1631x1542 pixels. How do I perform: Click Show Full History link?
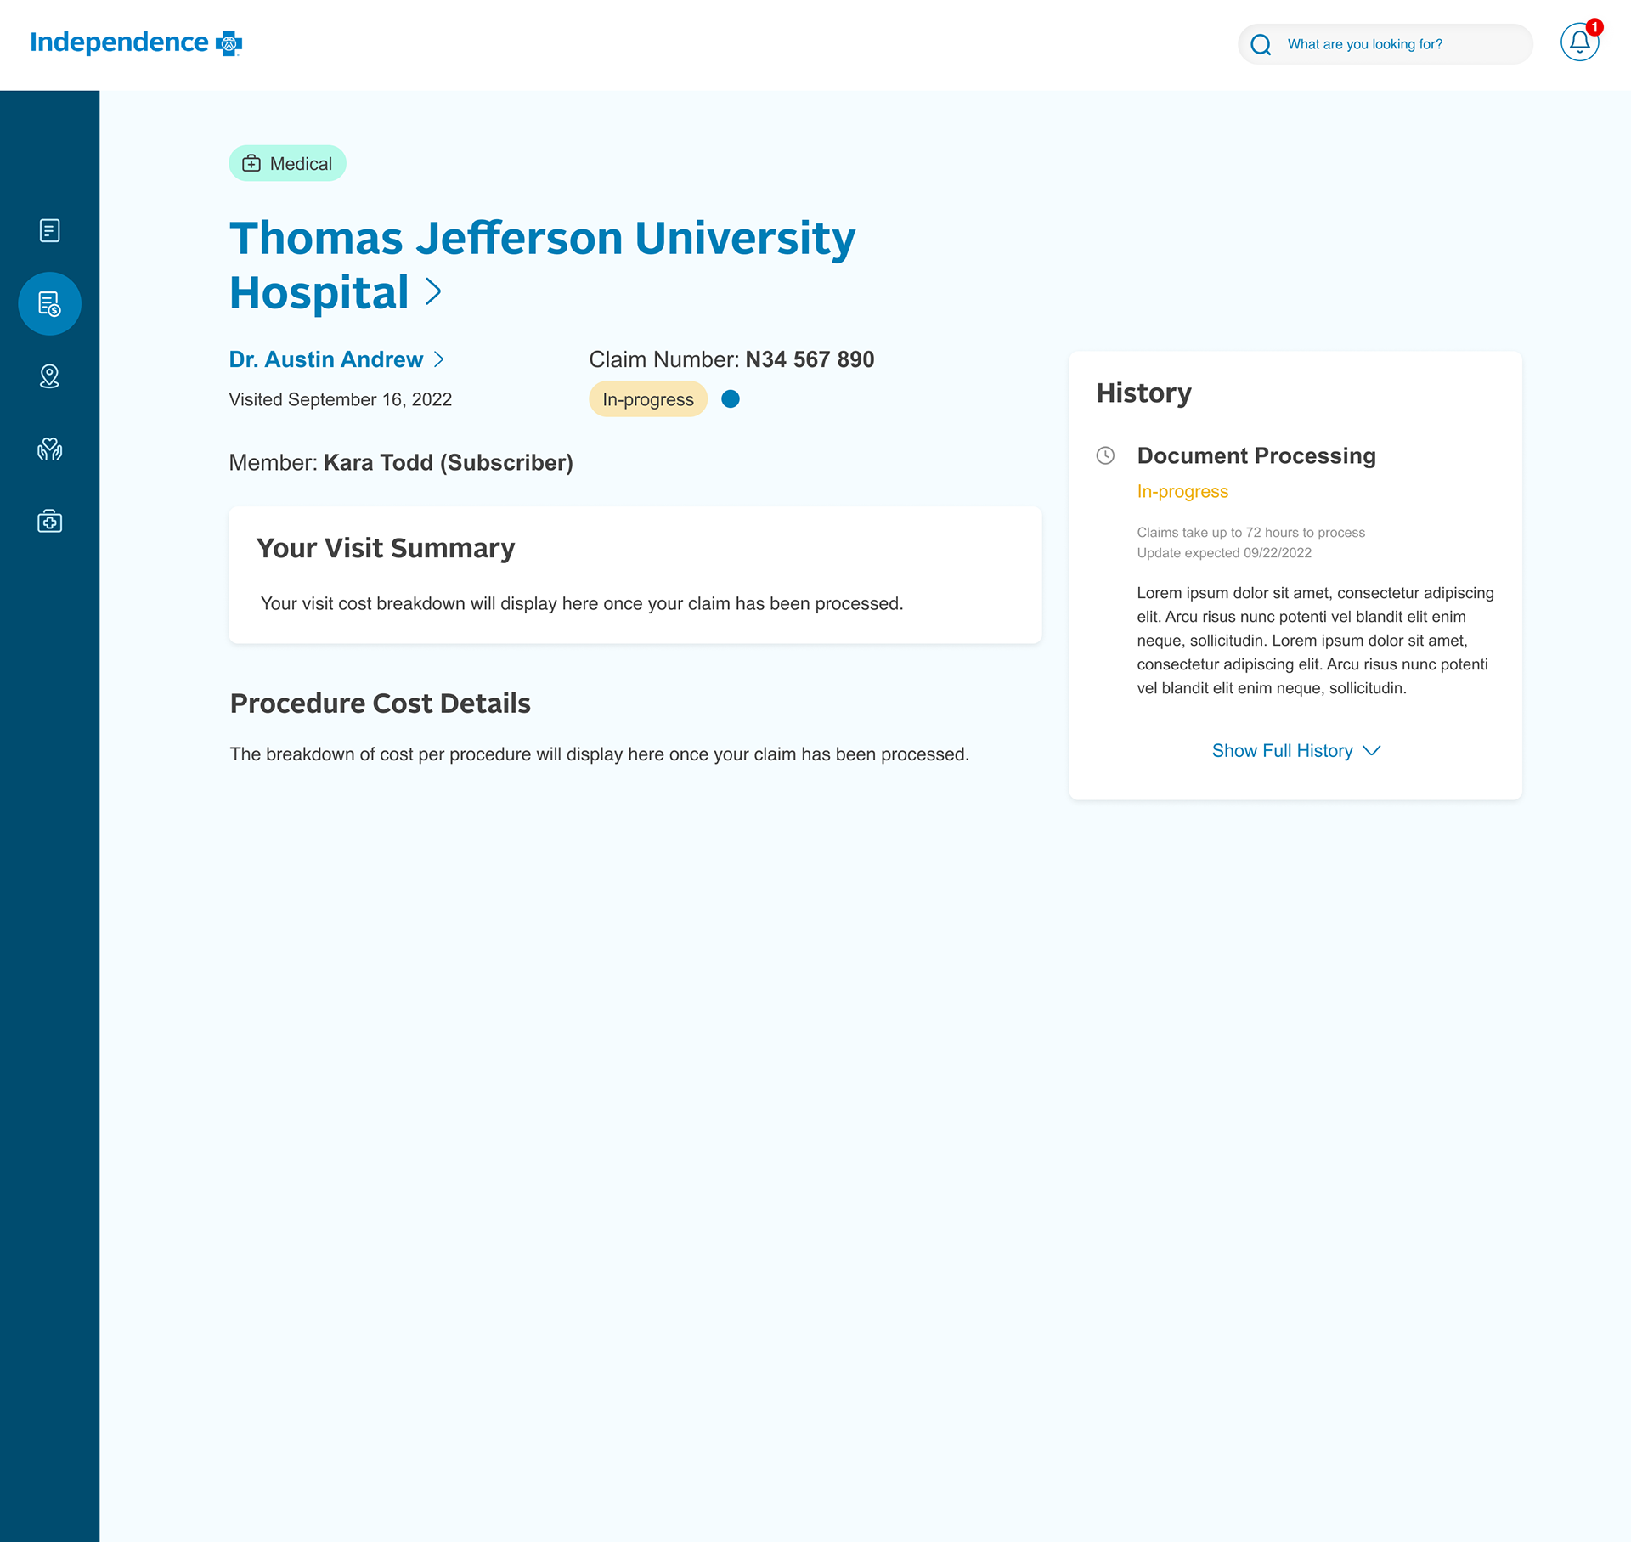tap(1282, 751)
